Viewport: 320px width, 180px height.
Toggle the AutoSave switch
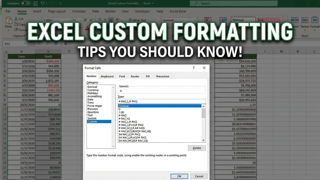pyautogui.click(x=26, y=3)
